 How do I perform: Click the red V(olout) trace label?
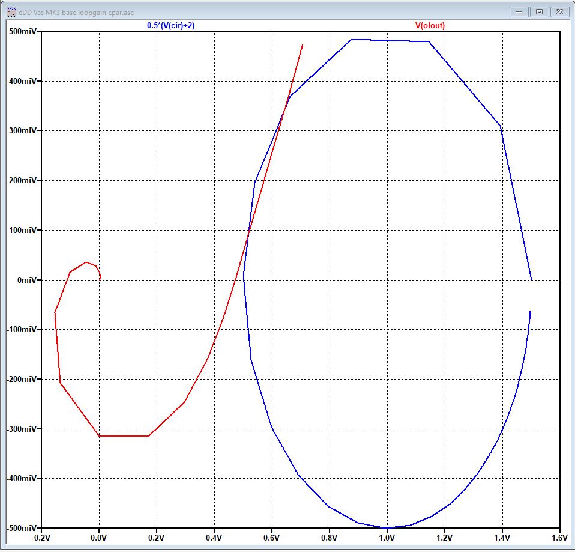[430, 25]
